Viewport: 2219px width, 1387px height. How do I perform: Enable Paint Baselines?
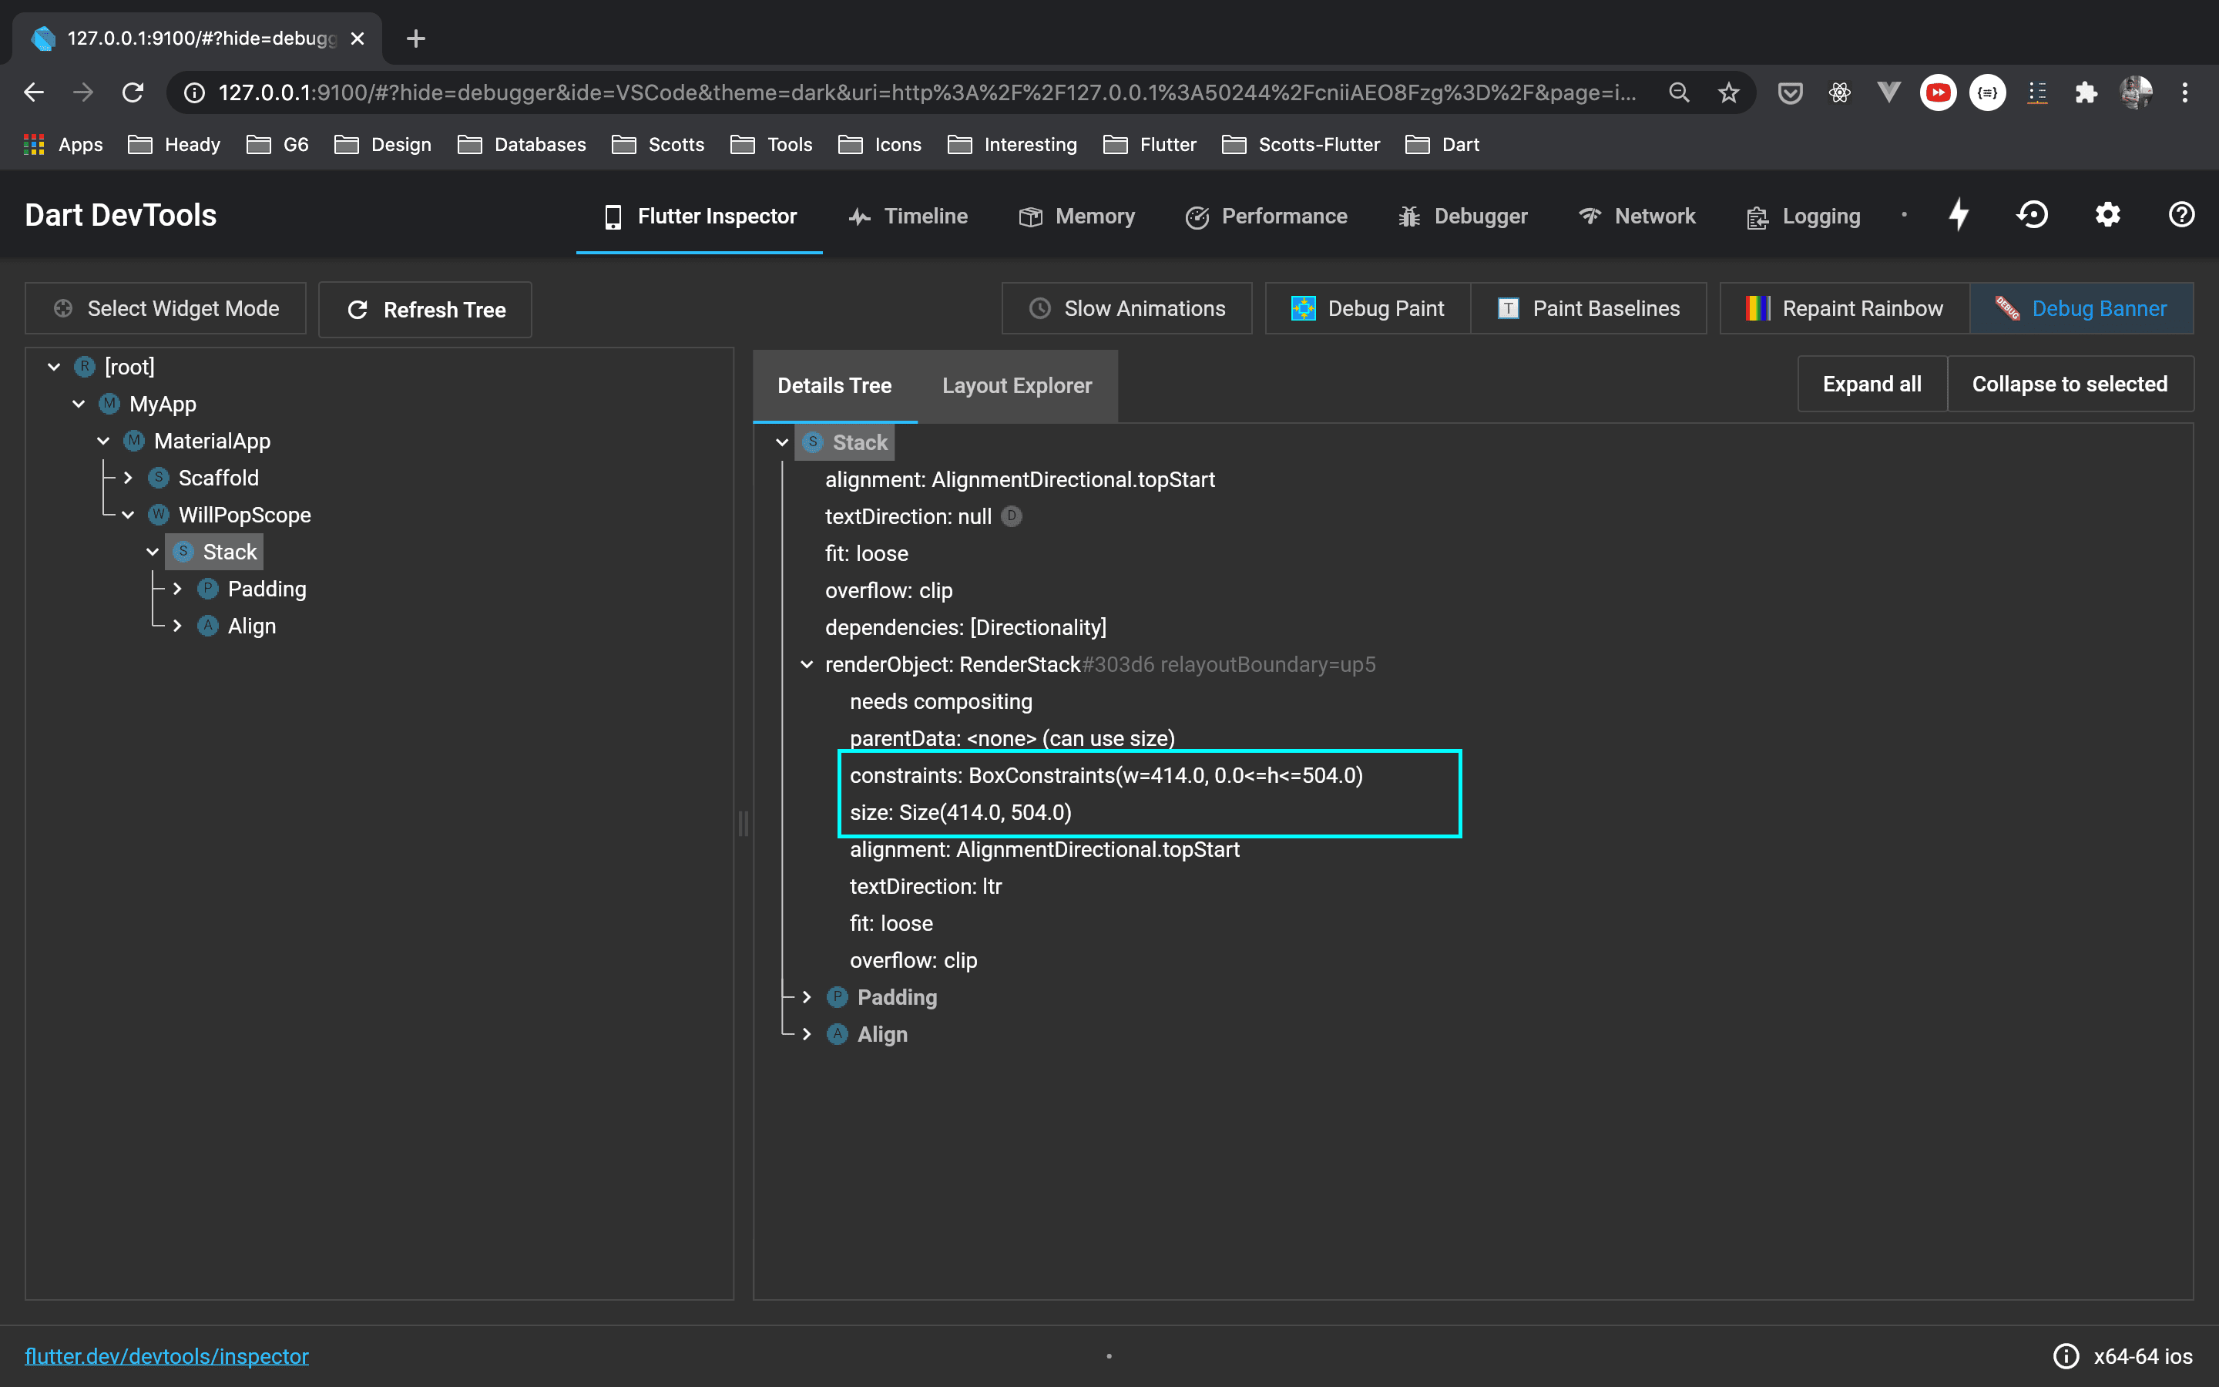[1588, 308]
